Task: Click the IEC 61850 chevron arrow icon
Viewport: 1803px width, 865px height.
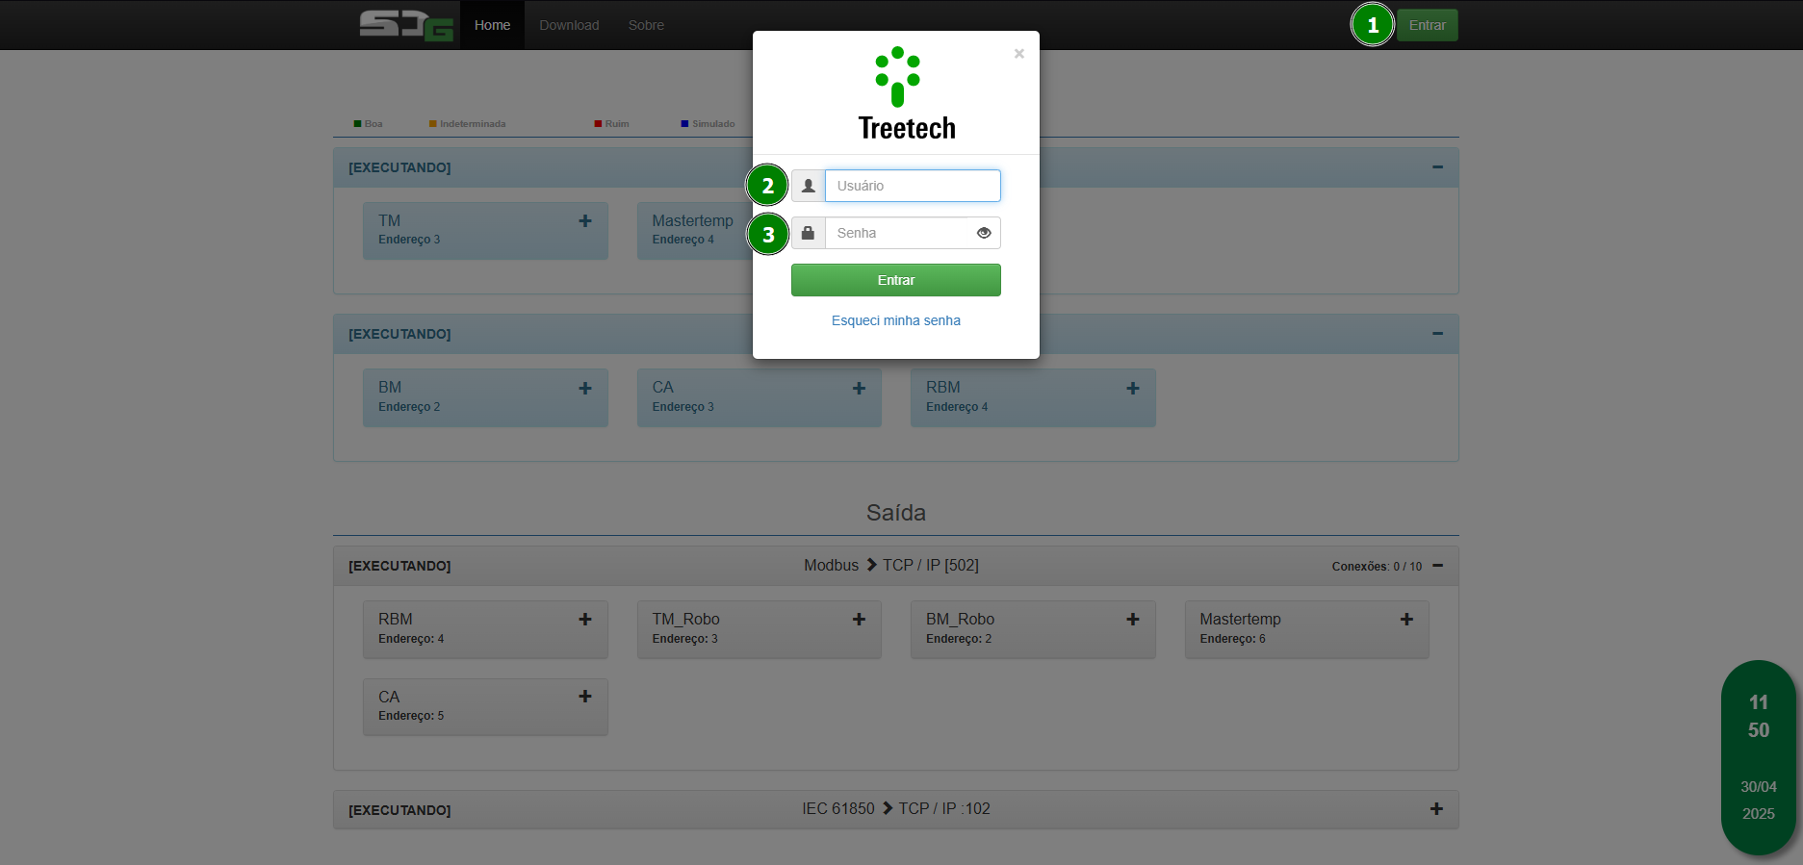Action: pos(888,808)
